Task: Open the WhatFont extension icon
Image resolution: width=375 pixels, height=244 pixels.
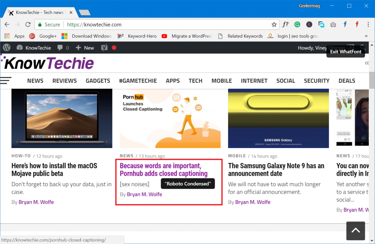Action: click(285, 25)
